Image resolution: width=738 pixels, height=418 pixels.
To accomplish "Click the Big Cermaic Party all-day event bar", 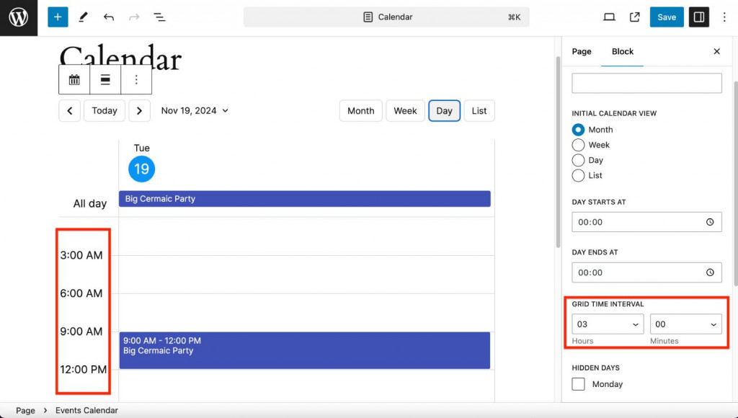I will 304,198.
